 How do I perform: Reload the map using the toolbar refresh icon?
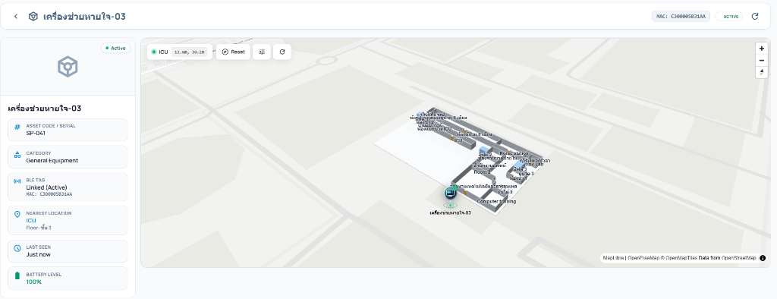click(282, 52)
